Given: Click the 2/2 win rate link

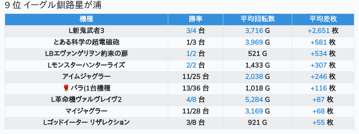Looking at the screenshot, I should click(191, 65).
